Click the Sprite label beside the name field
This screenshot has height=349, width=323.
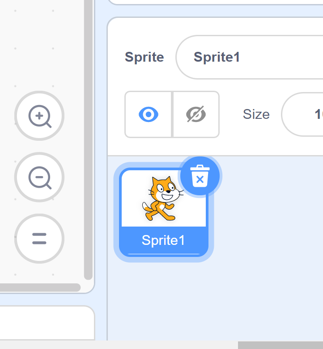(x=144, y=57)
